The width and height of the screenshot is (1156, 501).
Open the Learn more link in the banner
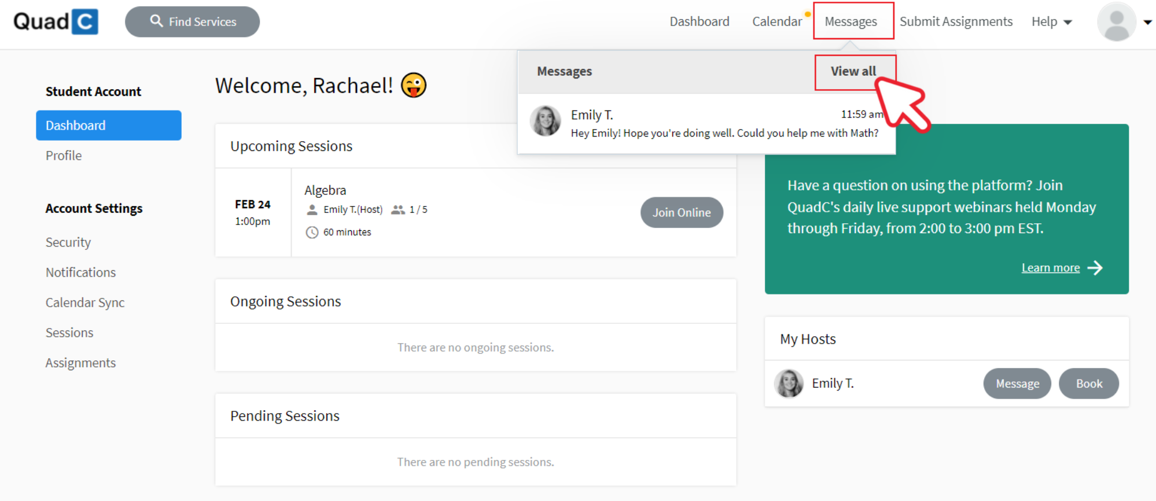(x=1050, y=268)
